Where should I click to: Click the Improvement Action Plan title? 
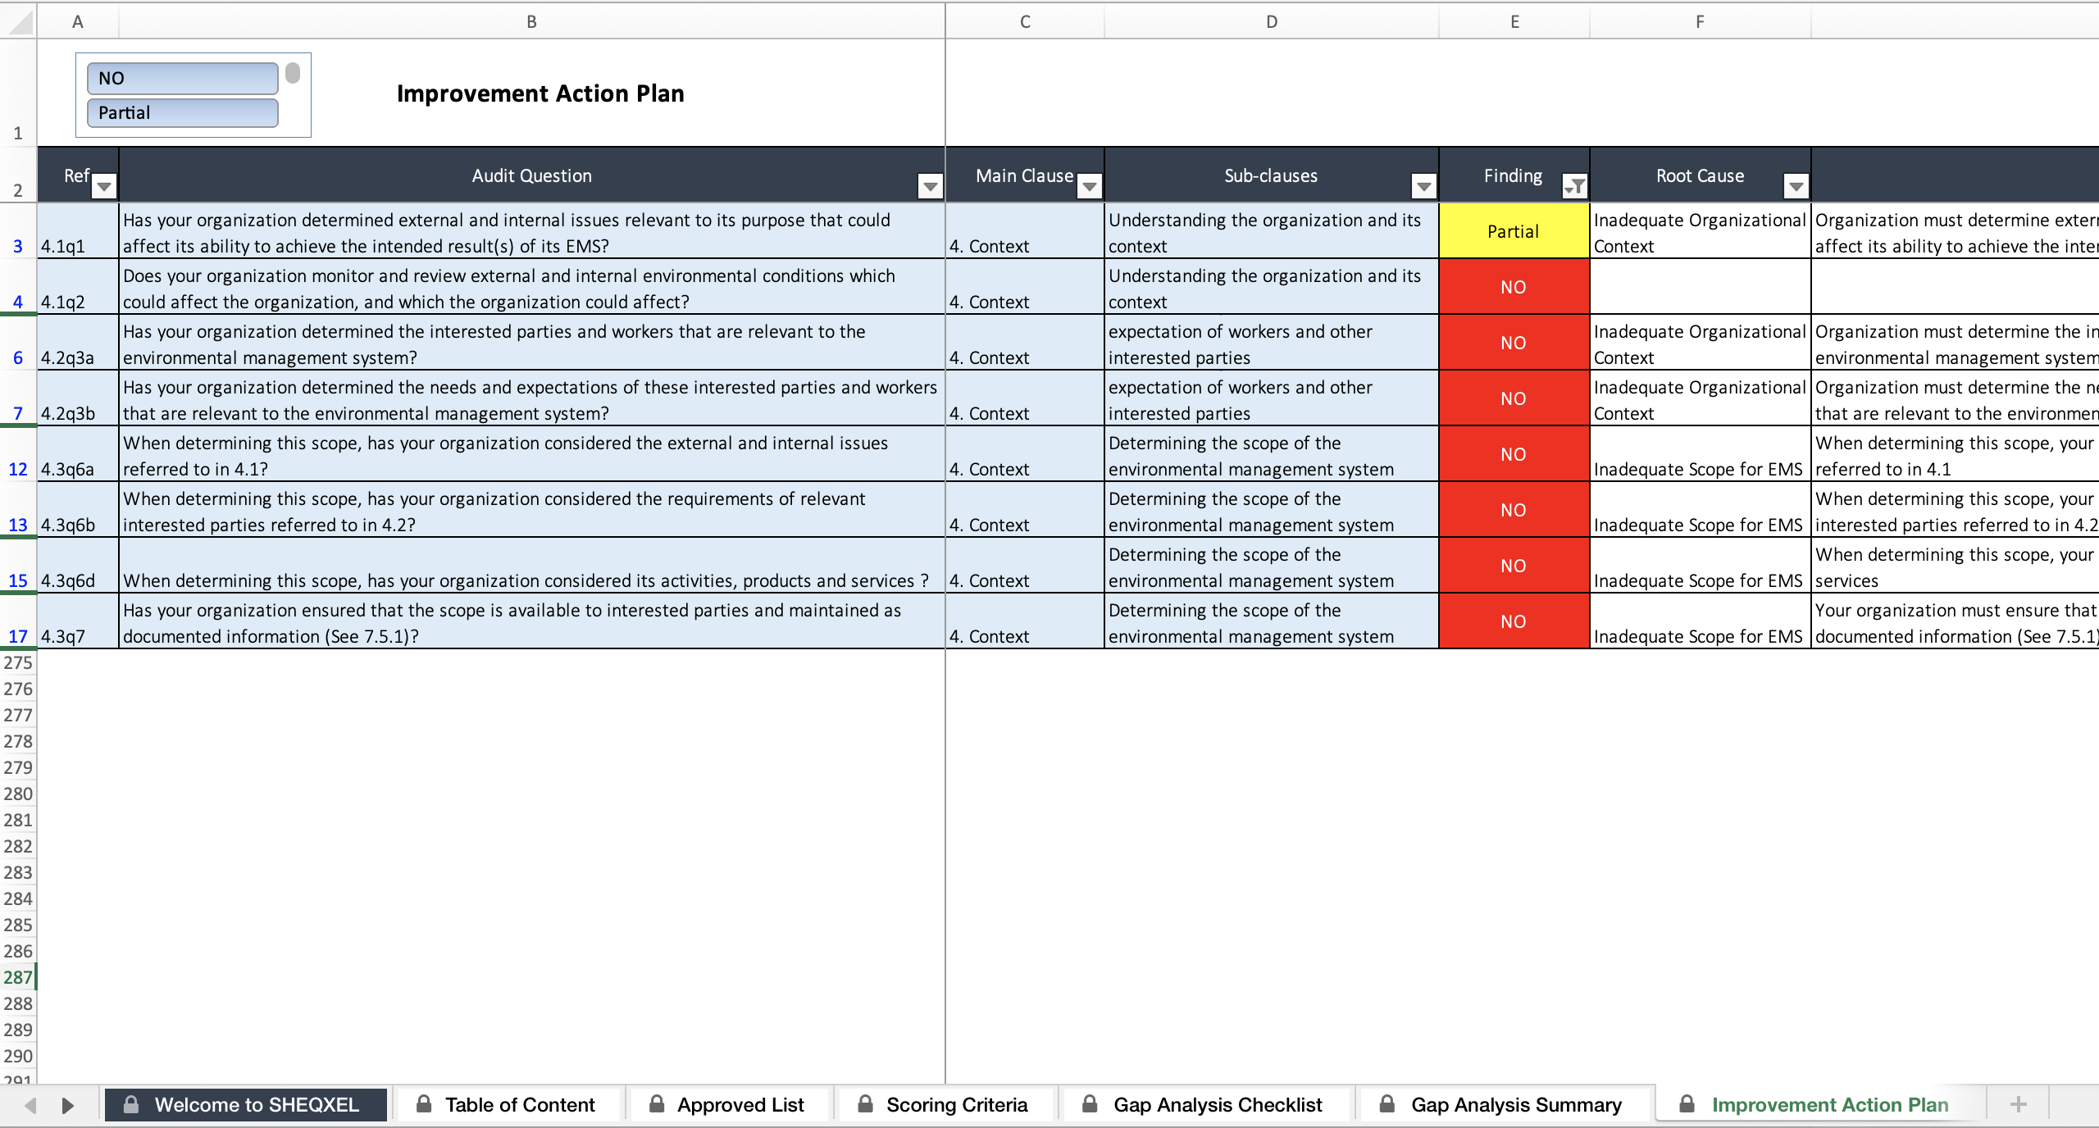[540, 93]
